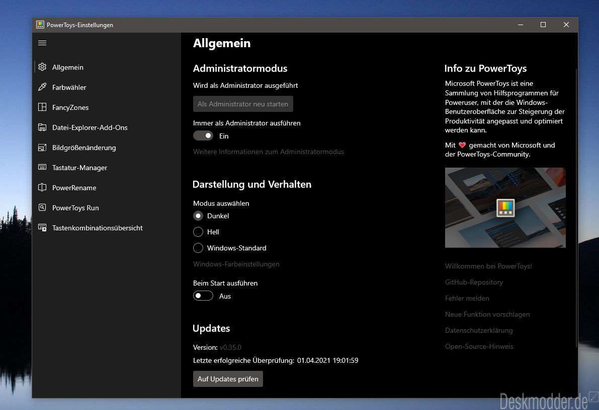Click the v0.35.0 version link
Image resolution: width=599 pixels, height=410 pixels.
[230, 347]
